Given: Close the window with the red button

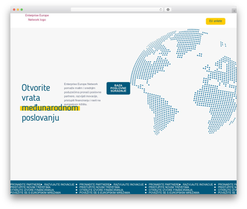Looking at the screenshot, I should (14, 9).
